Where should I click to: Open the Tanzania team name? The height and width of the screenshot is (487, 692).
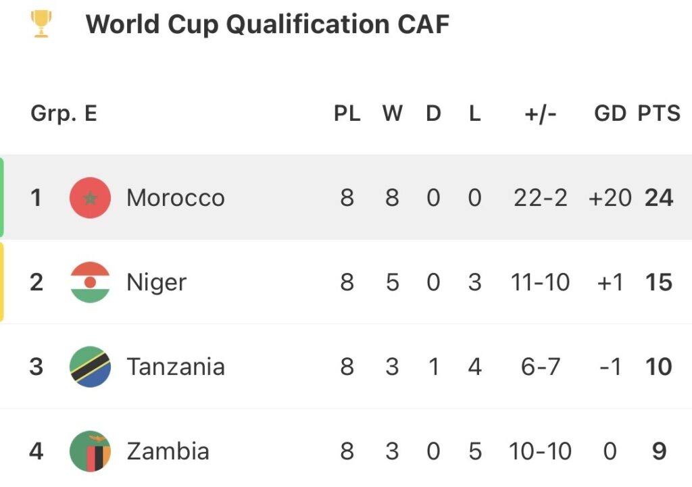(176, 367)
